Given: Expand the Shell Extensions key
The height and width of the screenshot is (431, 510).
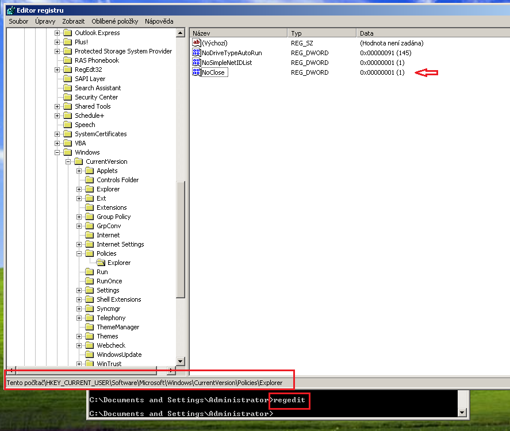Looking at the screenshot, I should point(79,299).
